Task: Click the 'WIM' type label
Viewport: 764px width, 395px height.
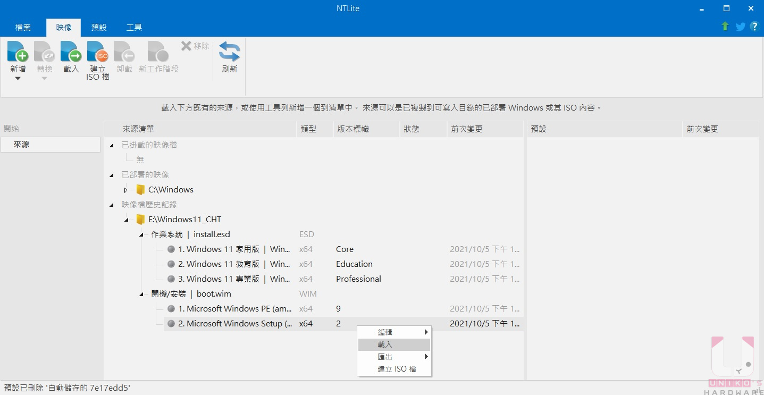Action: click(x=308, y=294)
